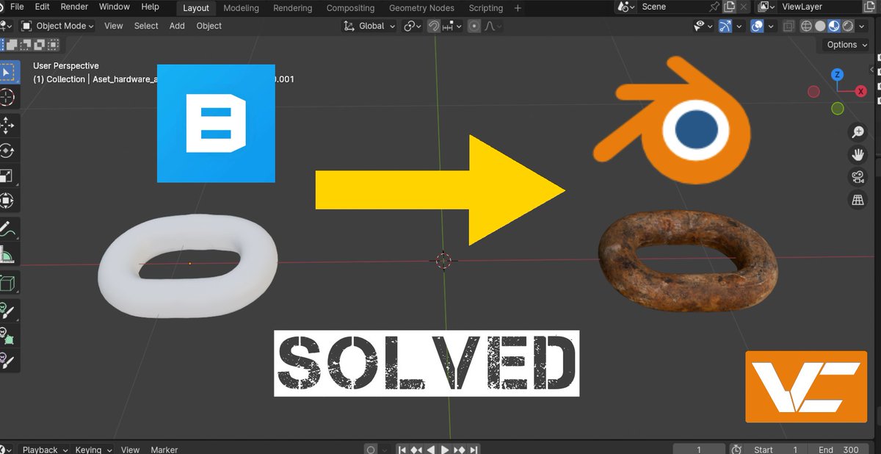The image size is (881, 454).
Task: Open object visibility and selectability dropdown
Action: point(703,26)
